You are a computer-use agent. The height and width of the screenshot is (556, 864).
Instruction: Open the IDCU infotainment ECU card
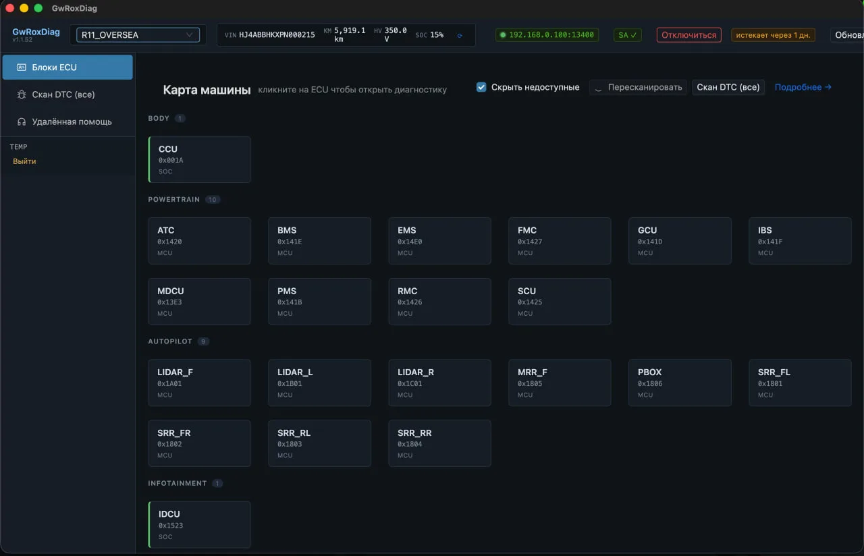point(200,524)
